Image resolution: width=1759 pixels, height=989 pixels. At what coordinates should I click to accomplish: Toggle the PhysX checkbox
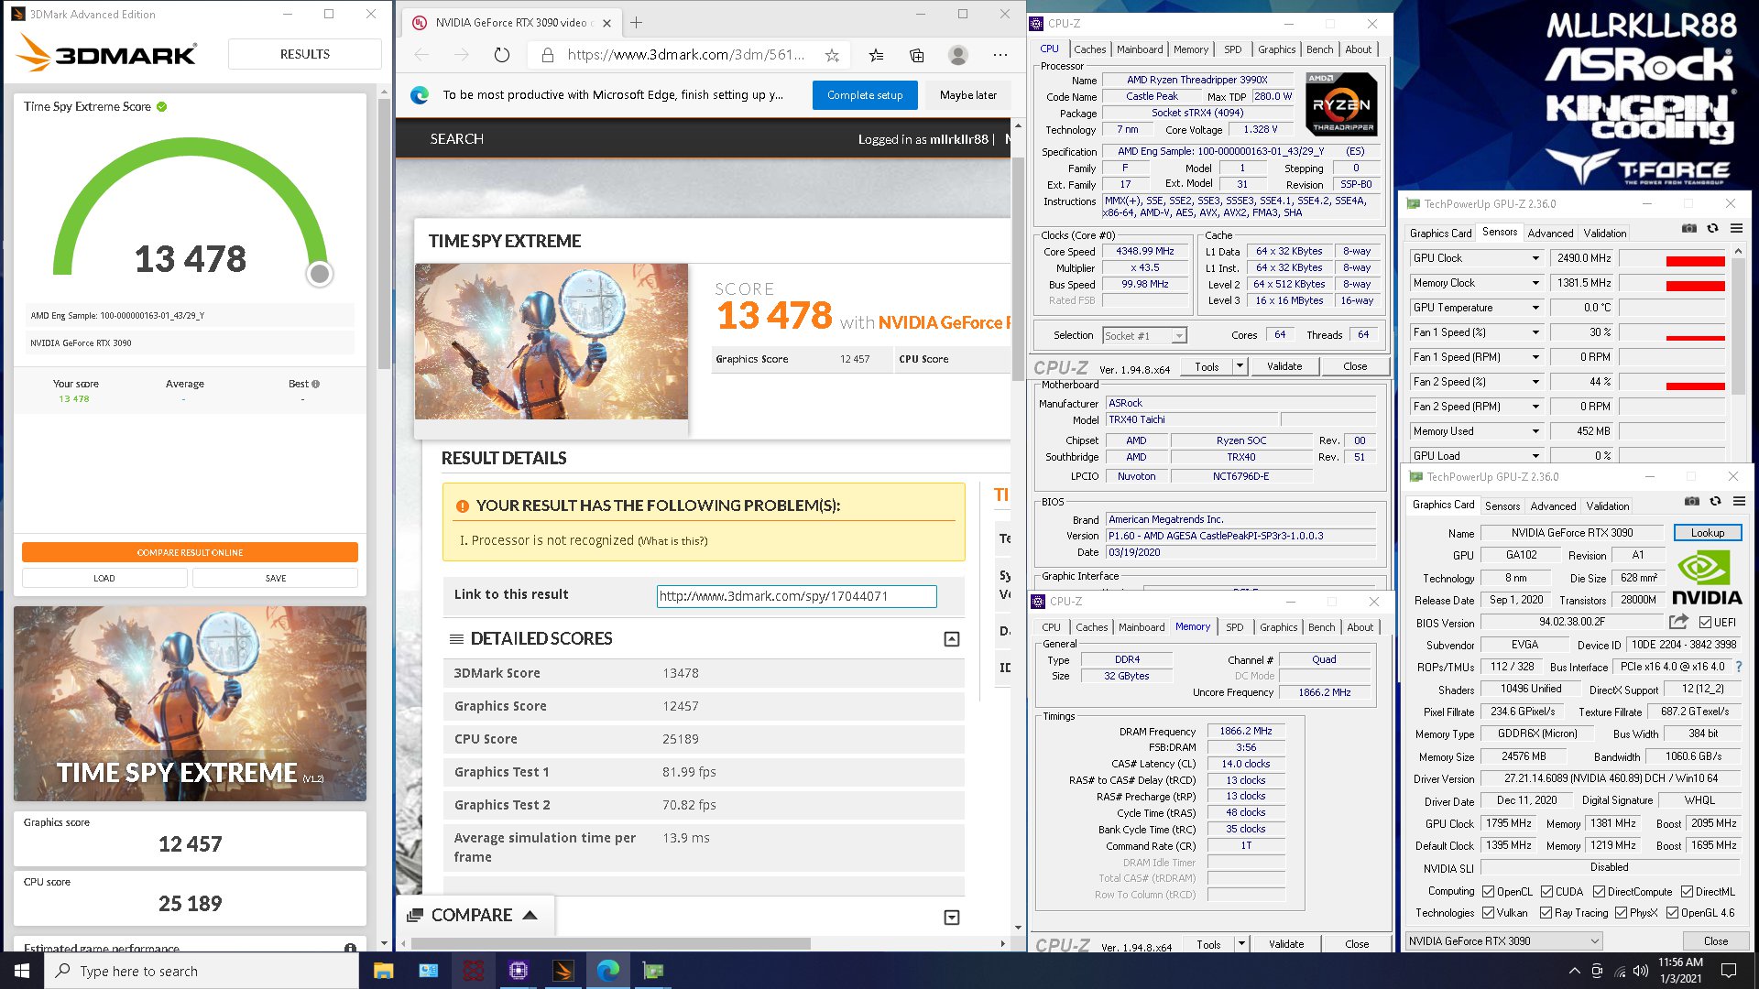[x=1621, y=912]
